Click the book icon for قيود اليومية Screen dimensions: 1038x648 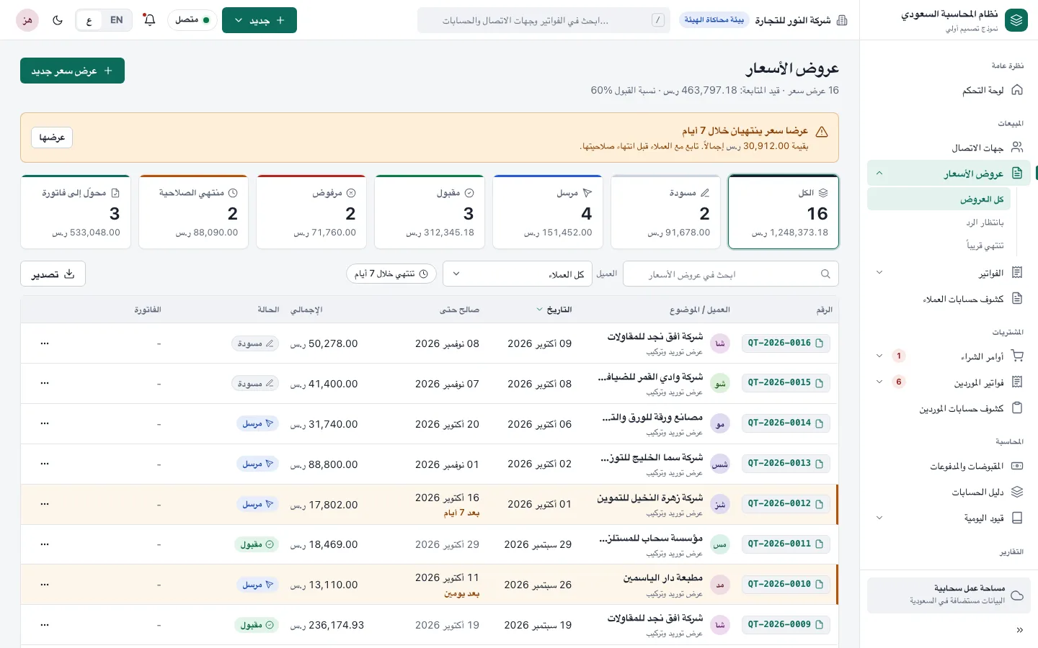point(1017,518)
